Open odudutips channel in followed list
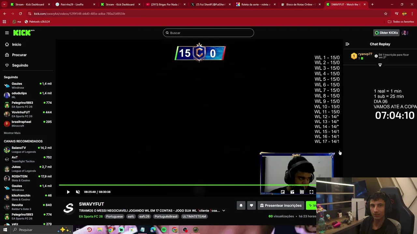This screenshot has height=234, width=417. pyautogui.click(x=28, y=95)
